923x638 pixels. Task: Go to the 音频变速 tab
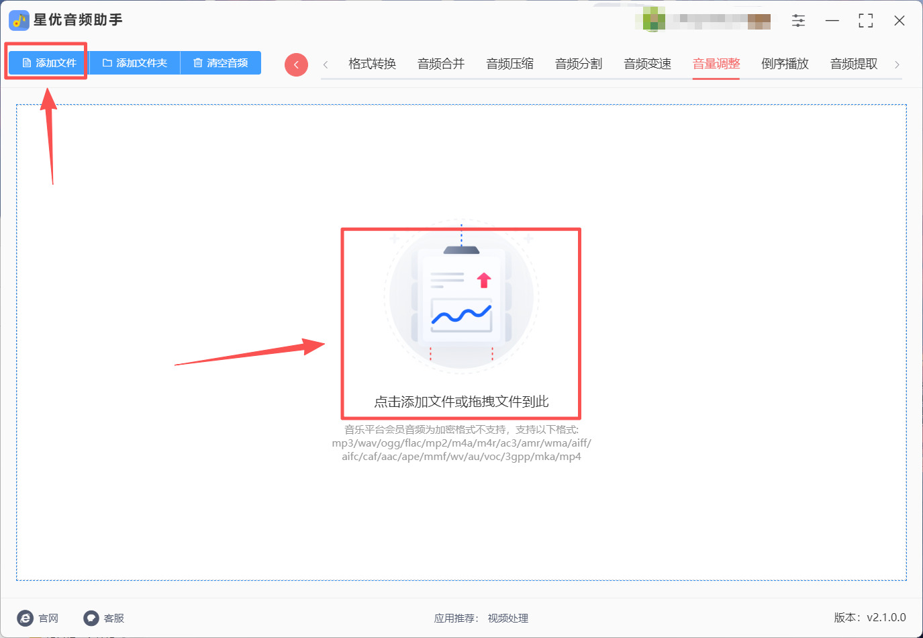click(x=648, y=64)
